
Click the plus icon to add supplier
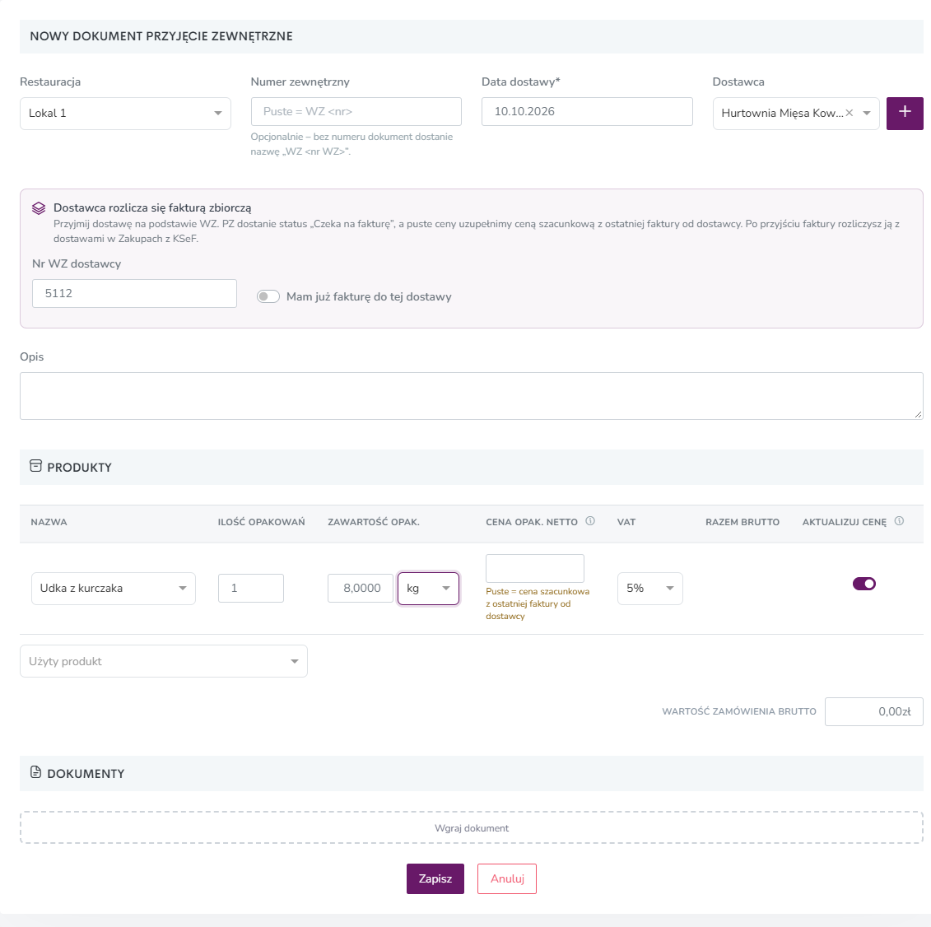905,113
